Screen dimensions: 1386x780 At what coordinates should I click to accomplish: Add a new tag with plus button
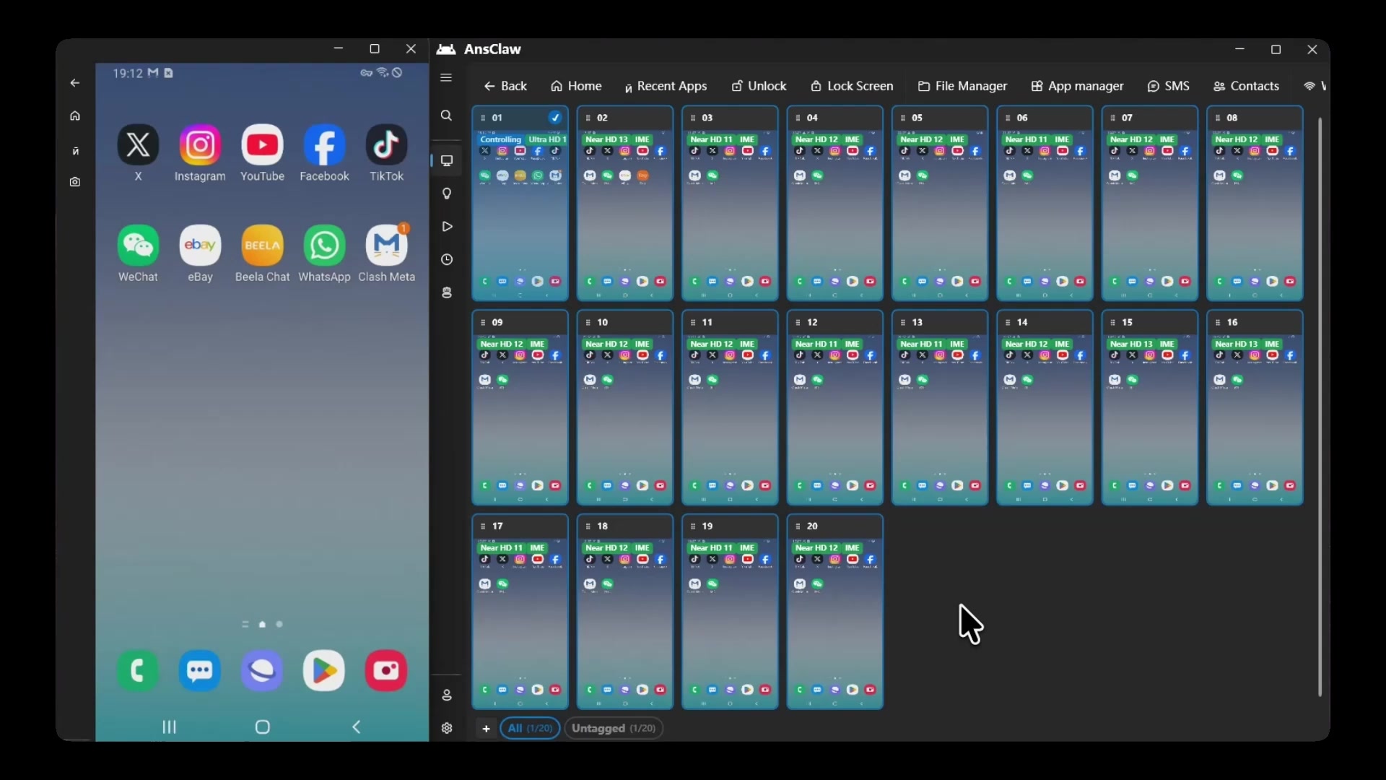click(486, 729)
